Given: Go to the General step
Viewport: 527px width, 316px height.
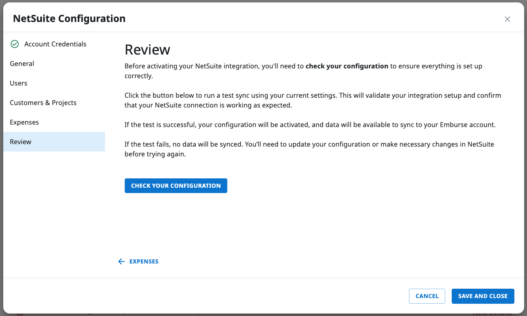Looking at the screenshot, I should 54,64.
